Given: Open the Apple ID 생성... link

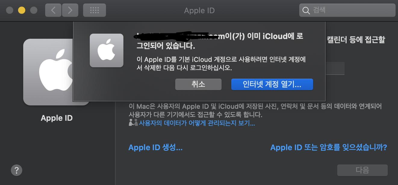Looking at the screenshot, I should tap(155, 147).
